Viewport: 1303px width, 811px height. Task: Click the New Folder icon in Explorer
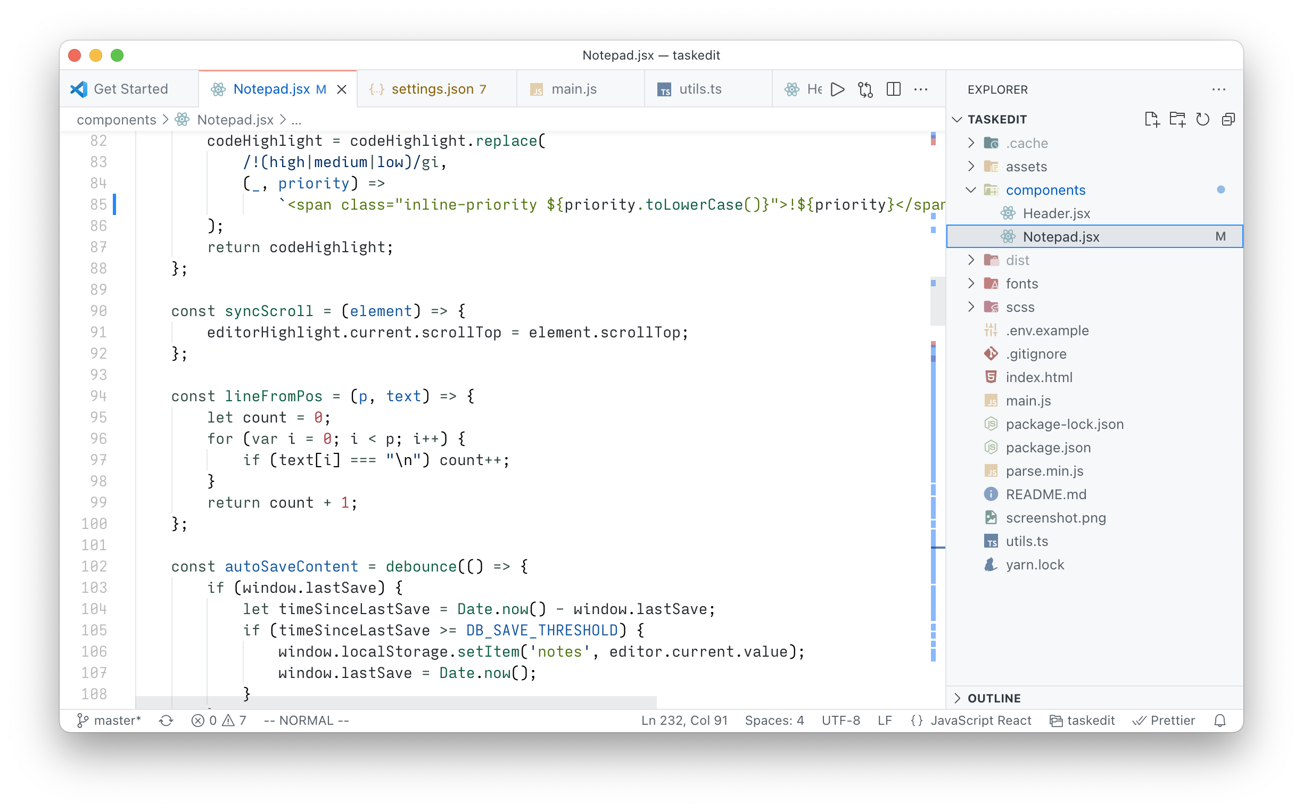1177,119
